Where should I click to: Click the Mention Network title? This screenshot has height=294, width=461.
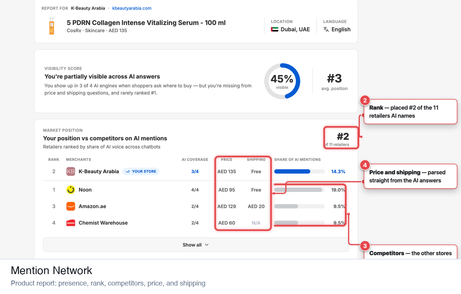51,270
